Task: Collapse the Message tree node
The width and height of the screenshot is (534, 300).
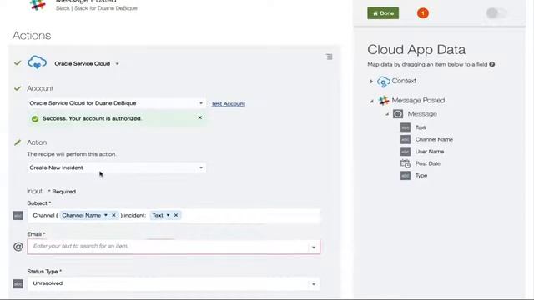Action: pos(387,114)
